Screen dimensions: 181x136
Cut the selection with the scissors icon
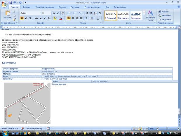(14, 12)
